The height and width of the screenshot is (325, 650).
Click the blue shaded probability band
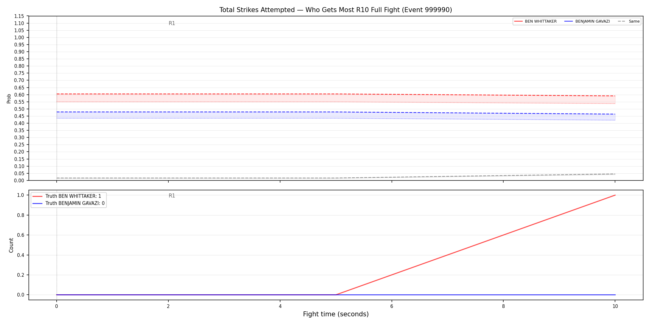336,115
